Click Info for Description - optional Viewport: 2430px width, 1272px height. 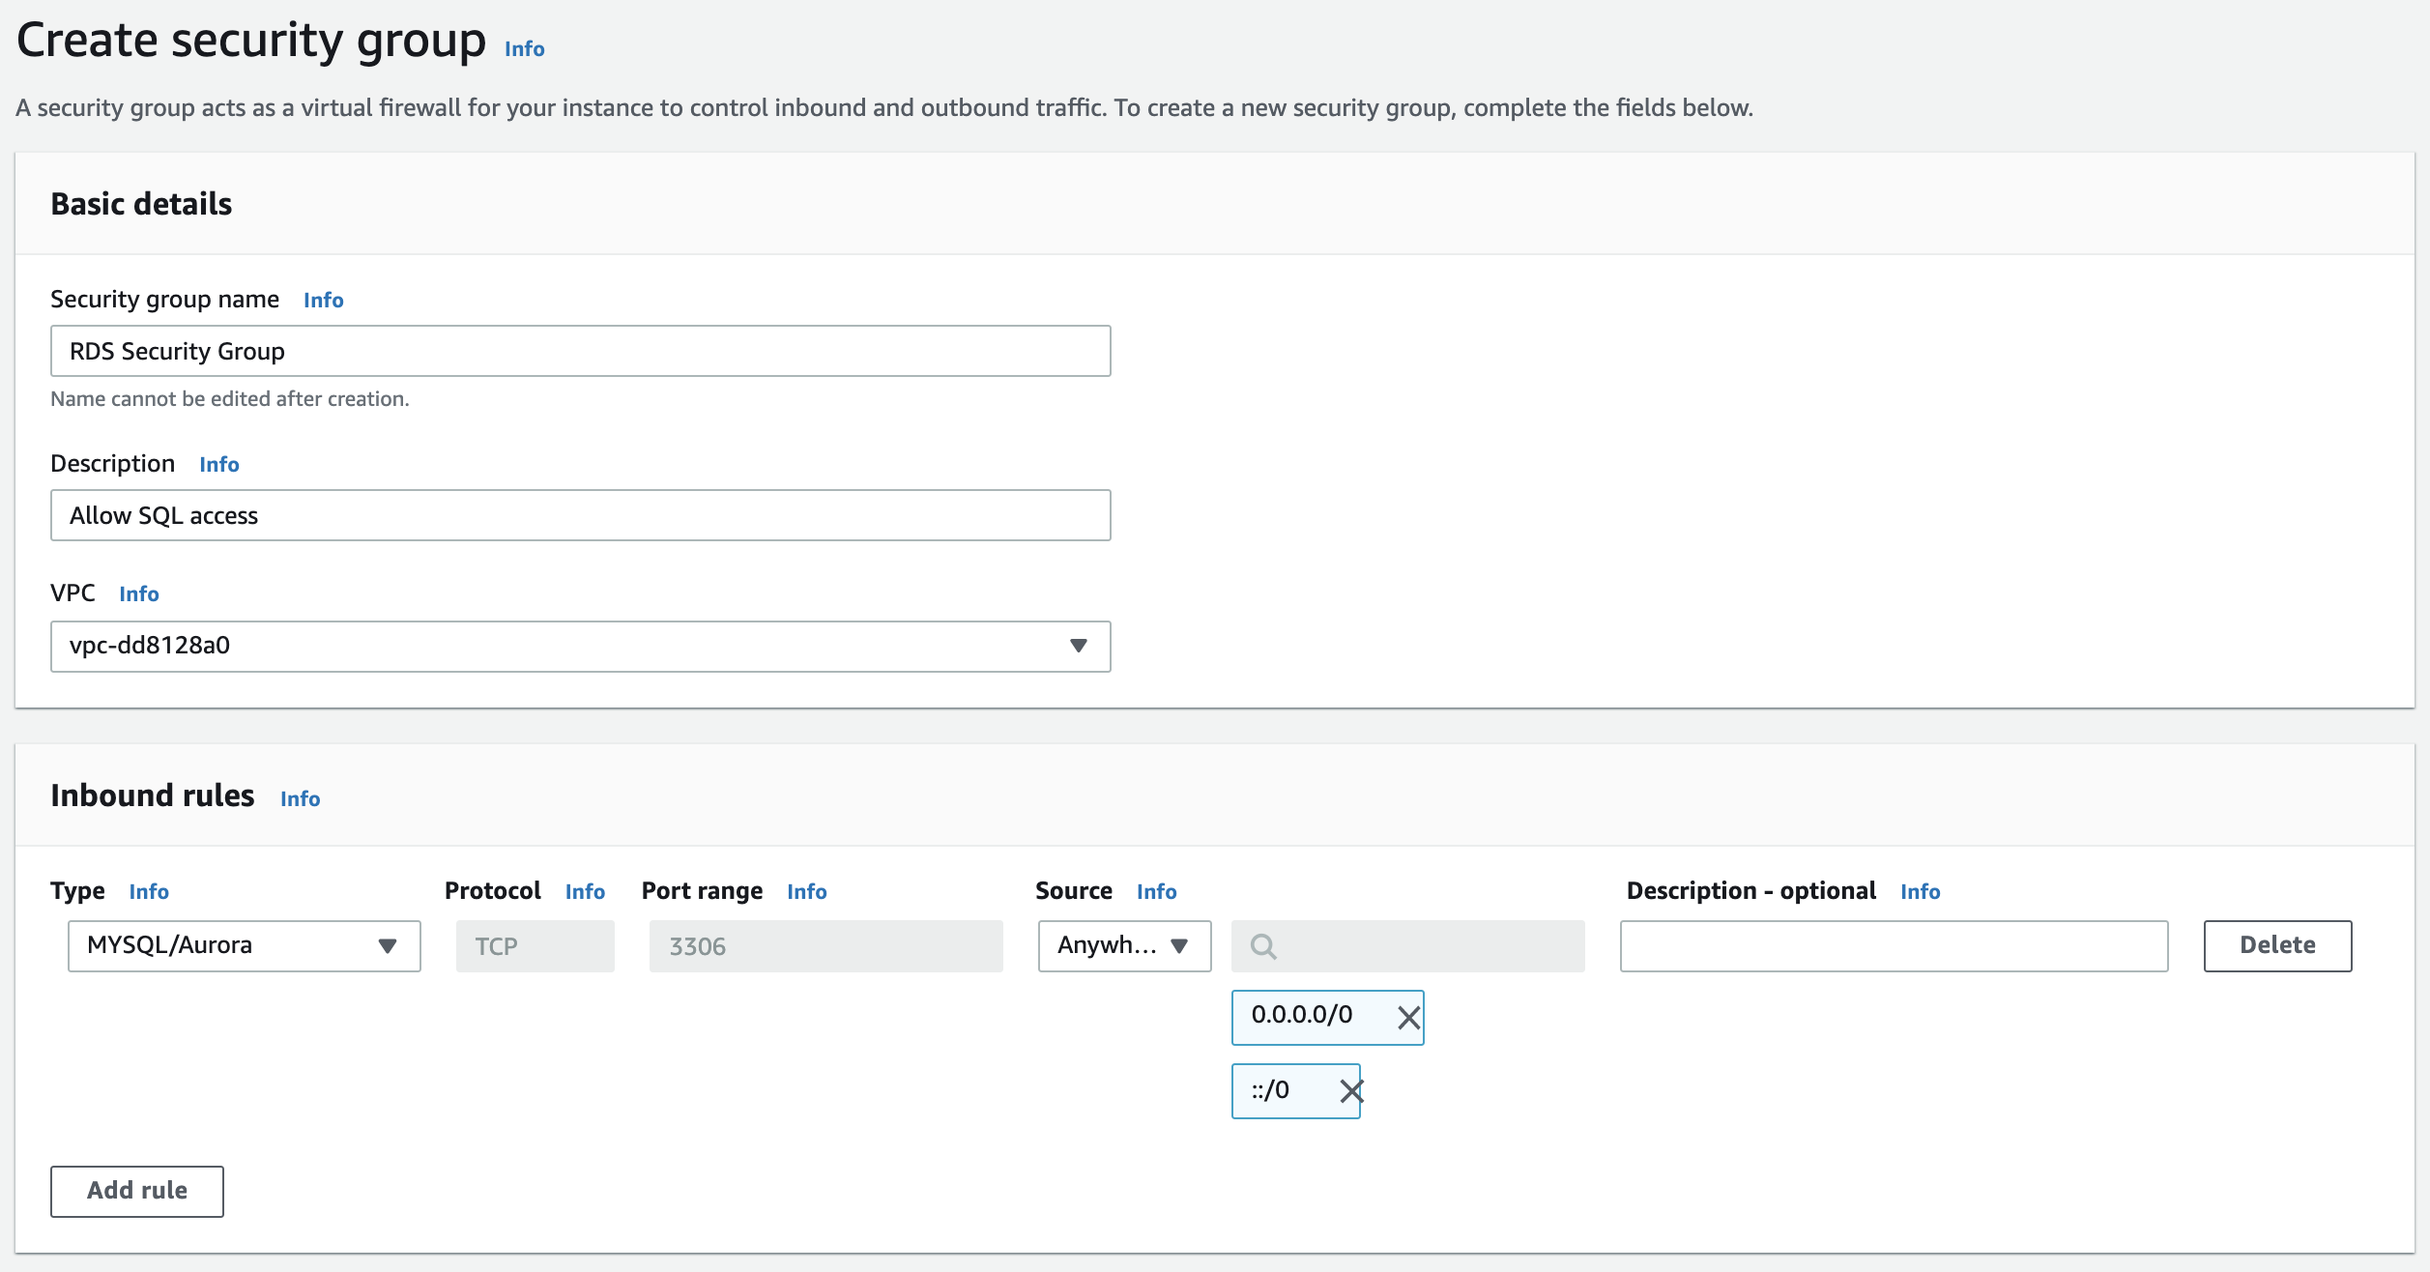click(x=1920, y=892)
